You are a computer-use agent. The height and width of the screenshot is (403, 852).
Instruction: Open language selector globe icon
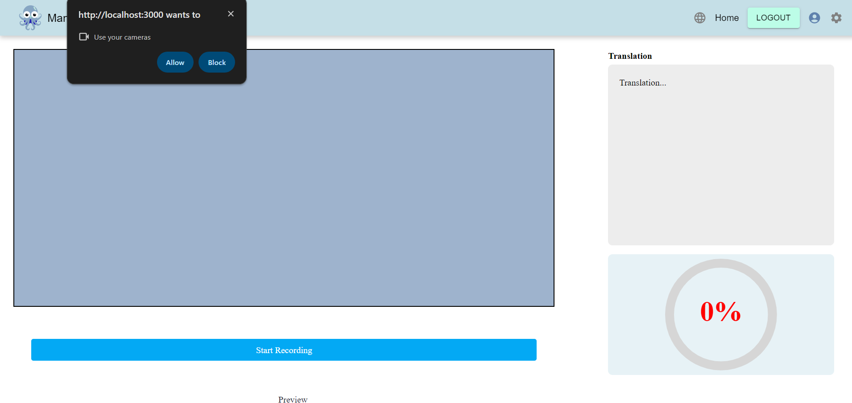[x=699, y=18]
